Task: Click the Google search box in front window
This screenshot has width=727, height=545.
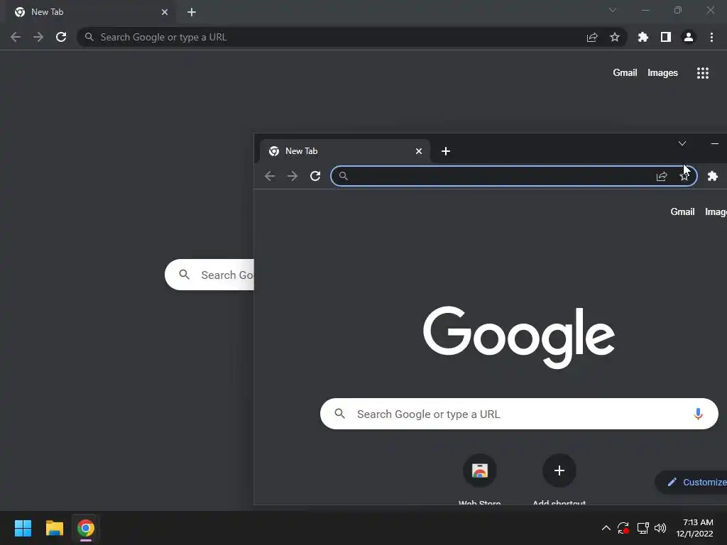Action: tap(519, 414)
